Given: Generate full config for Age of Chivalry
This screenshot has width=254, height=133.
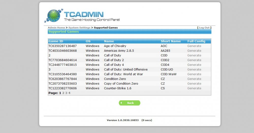Looking at the screenshot, I should 194,46.
